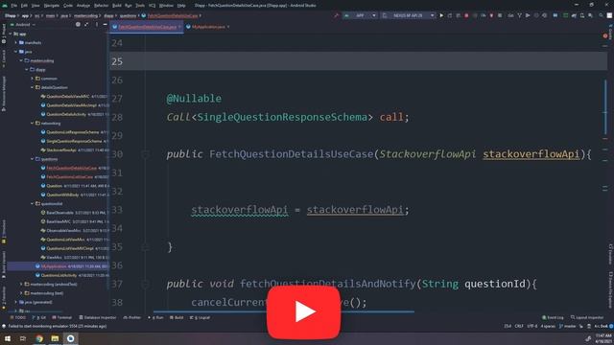Click the project panel locate target icon
This screenshot has height=345, width=614.
click(78, 24)
